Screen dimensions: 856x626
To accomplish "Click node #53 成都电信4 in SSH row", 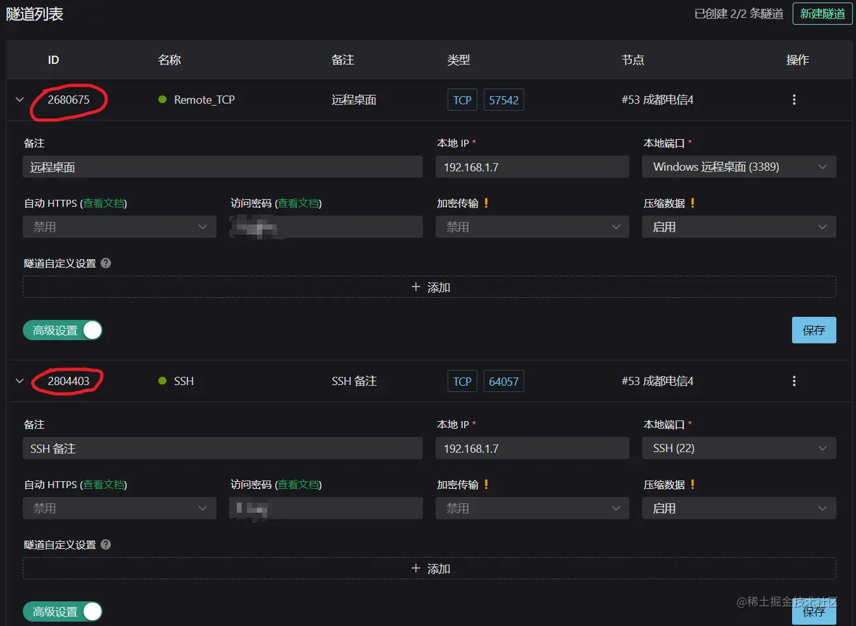I will tap(657, 381).
